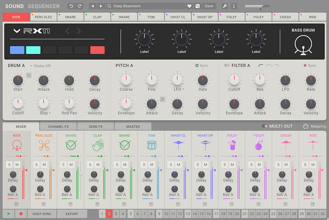329x220 pixels.
Task: Toggle Filter A on/off switch
Action: (x=227, y=65)
